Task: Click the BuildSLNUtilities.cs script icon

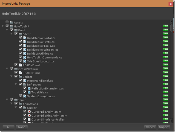Action: [25, 53]
